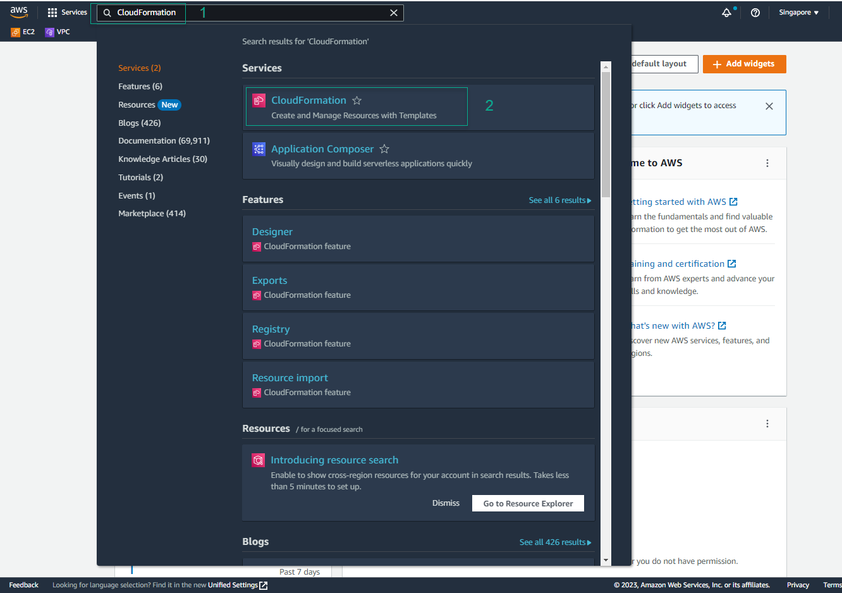Open What's new with AWS link
The image size is (842, 593).
point(679,326)
